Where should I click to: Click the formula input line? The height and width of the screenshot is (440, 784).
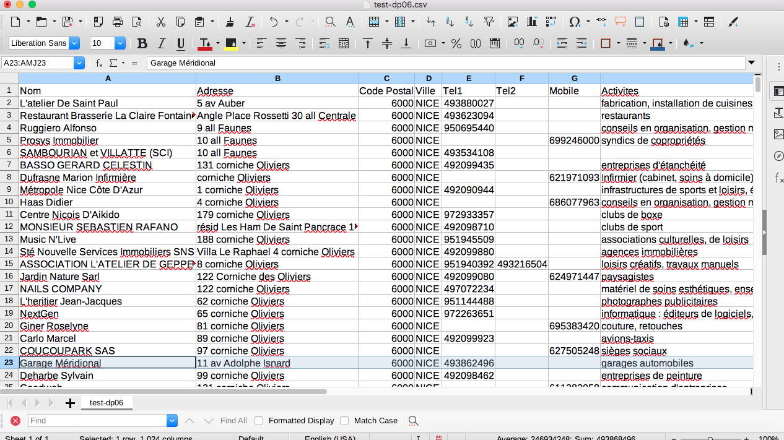(446, 63)
